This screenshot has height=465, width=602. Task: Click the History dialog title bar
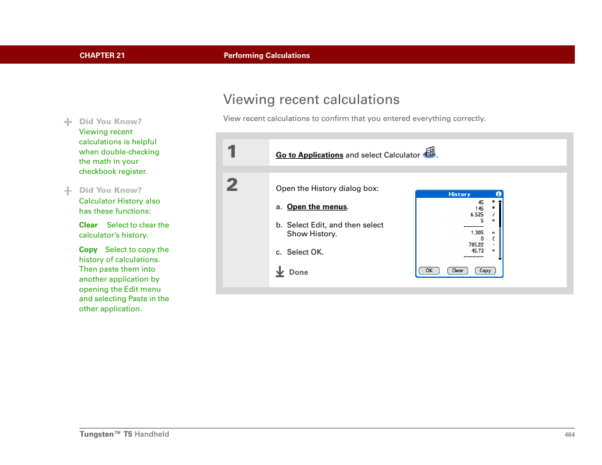[x=459, y=194]
